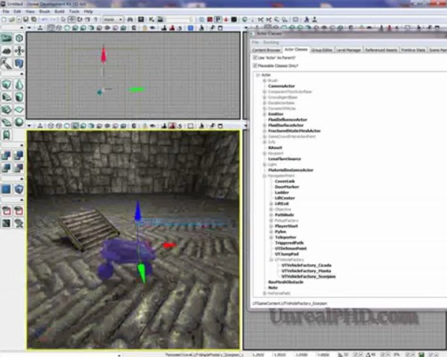Select the geometry mode cube icon
447x357 pixels.
[19, 38]
